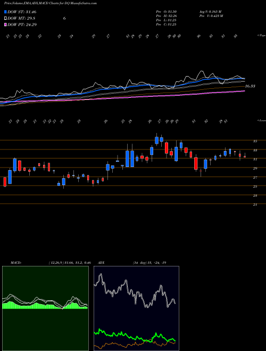266x351 pixels.
Task: Select the 'DOW MT: 29.8' label
Action: [x=21, y=19]
